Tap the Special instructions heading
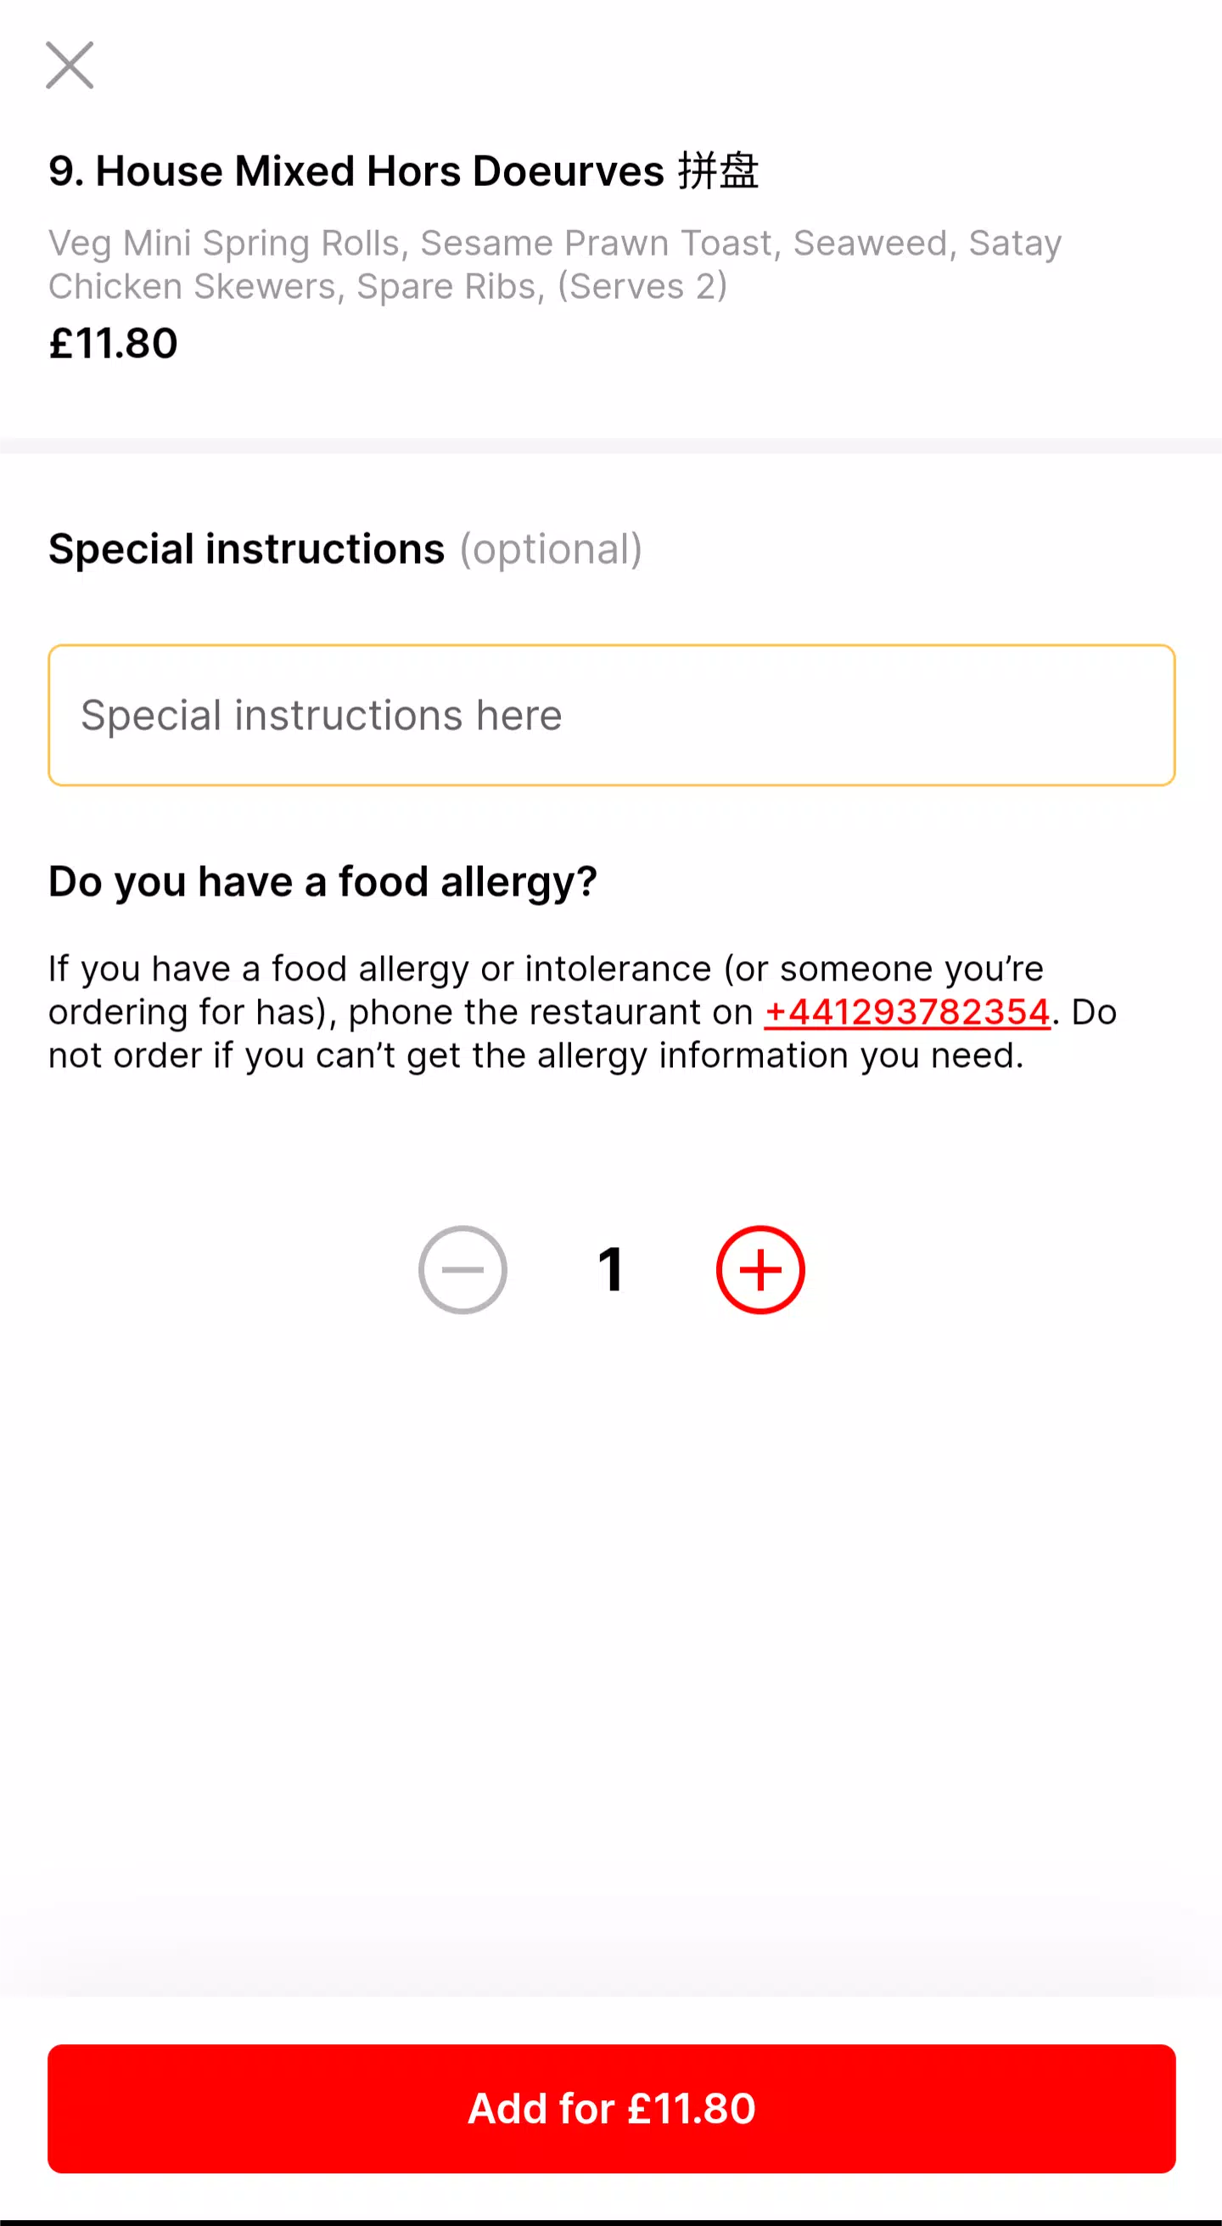Image resolution: width=1222 pixels, height=2226 pixels. coord(246,548)
